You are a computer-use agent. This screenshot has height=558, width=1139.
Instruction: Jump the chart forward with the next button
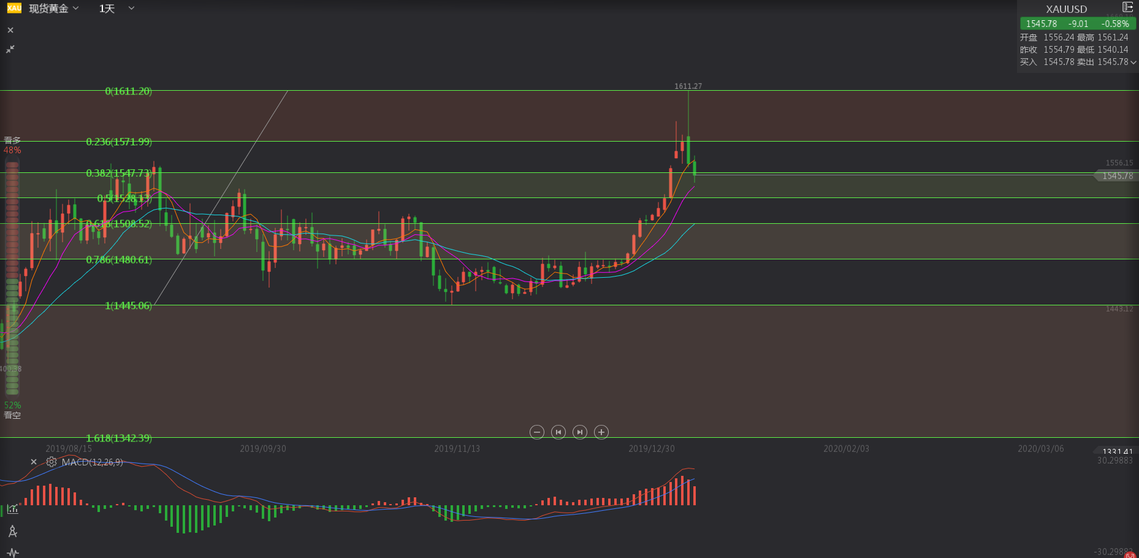[x=579, y=432]
